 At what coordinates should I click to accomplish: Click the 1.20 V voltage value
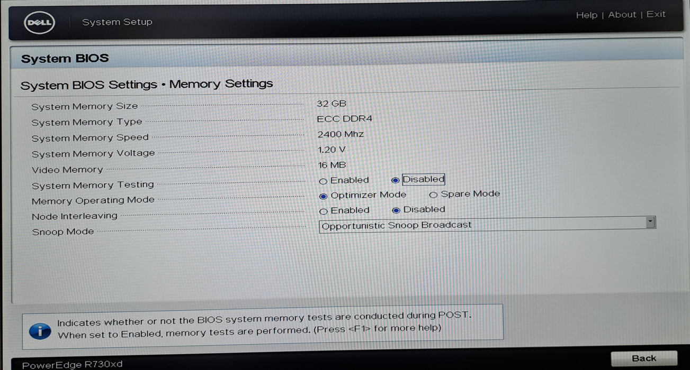point(332,150)
